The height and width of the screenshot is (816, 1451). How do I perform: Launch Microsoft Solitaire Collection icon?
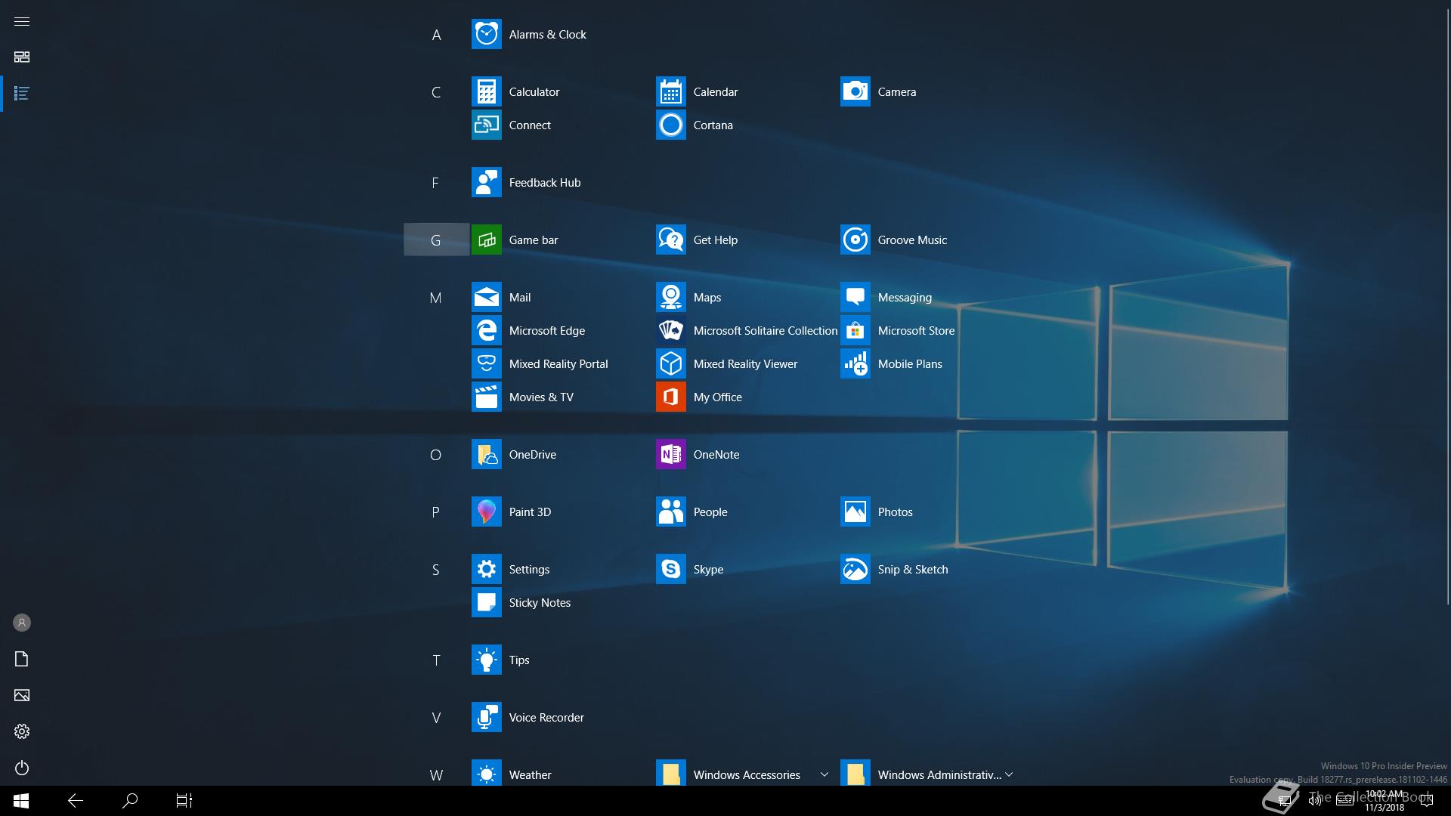pyautogui.click(x=670, y=330)
